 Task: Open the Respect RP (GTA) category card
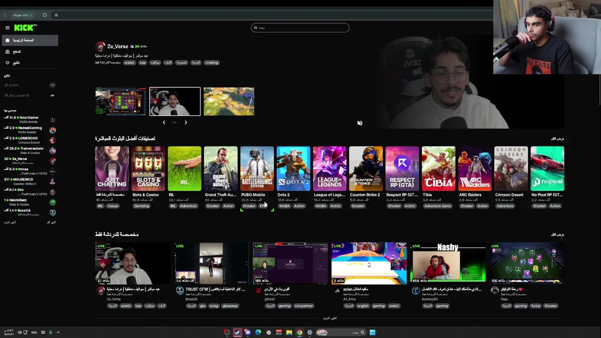tap(402, 169)
